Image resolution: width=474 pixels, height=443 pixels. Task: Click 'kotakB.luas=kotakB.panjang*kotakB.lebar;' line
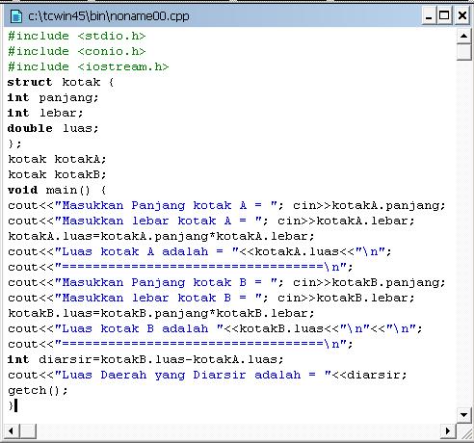click(161, 314)
